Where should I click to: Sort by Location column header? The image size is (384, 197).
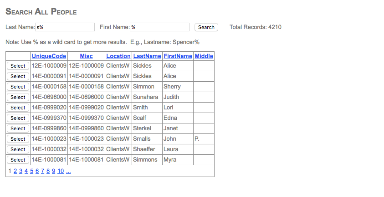click(118, 56)
